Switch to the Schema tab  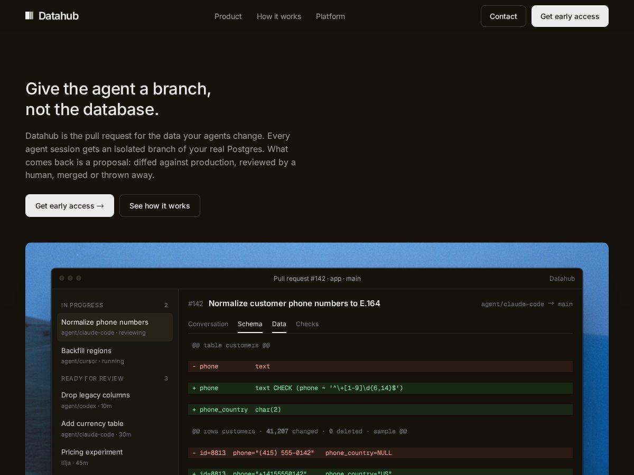click(250, 324)
